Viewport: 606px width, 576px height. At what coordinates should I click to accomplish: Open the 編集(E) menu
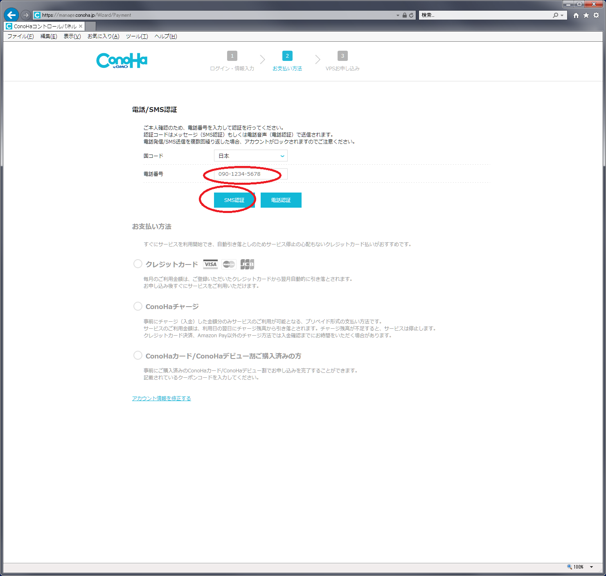[x=49, y=36]
